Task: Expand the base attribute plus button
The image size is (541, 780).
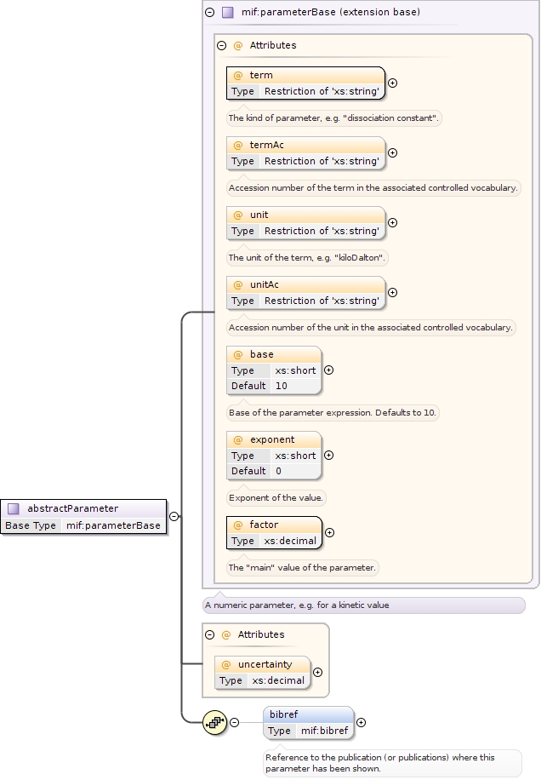Action: pos(329,370)
